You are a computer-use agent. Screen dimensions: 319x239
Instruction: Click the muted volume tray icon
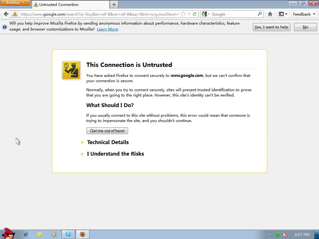click(x=285, y=235)
